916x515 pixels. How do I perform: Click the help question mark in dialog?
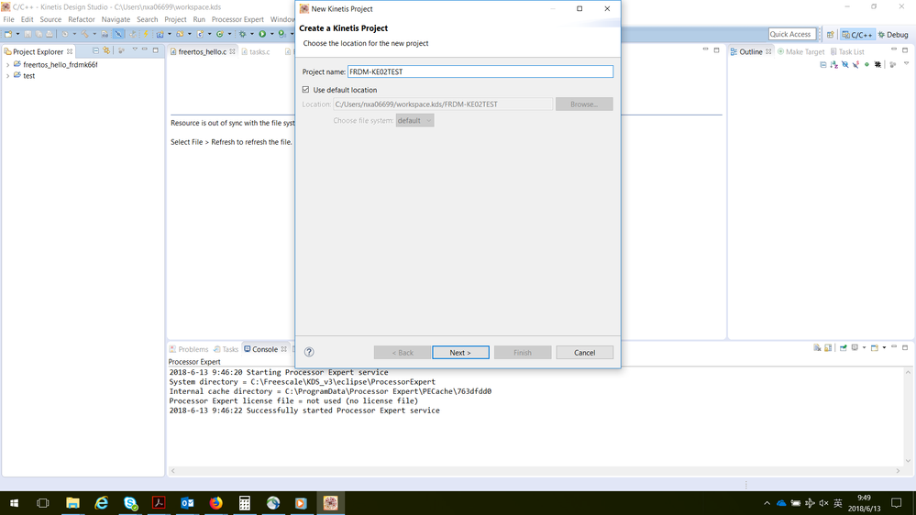[x=309, y=352]
